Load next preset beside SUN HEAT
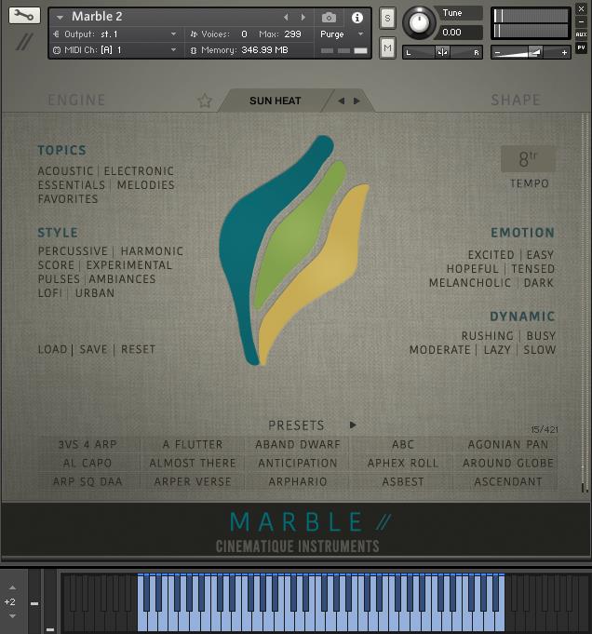This screenshot has width=592, height=634. coord(357,101)
